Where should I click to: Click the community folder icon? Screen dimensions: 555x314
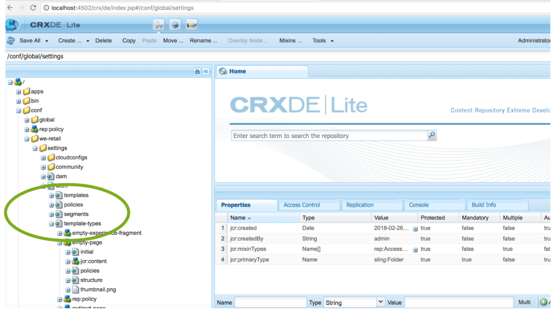click(51, 167)
